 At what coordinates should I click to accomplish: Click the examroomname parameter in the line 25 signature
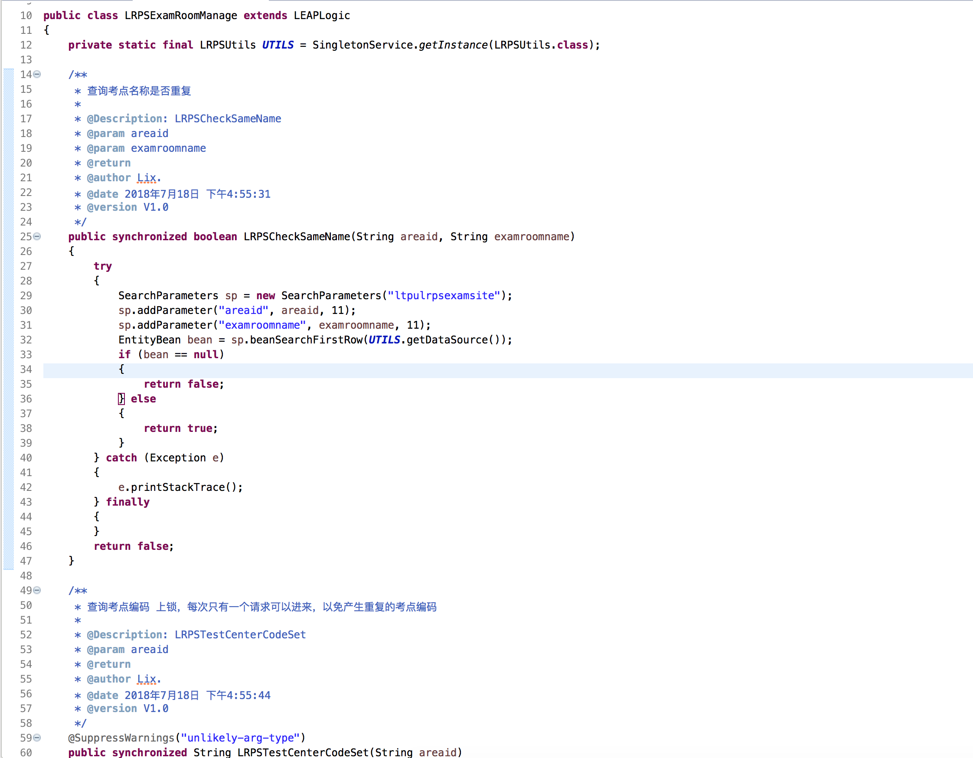coord(532,237)
